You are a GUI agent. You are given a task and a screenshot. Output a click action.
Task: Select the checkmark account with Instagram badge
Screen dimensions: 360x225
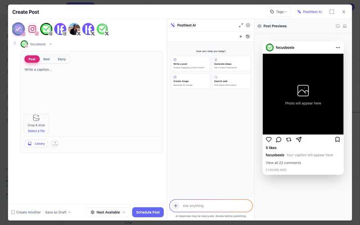point(18,29)
